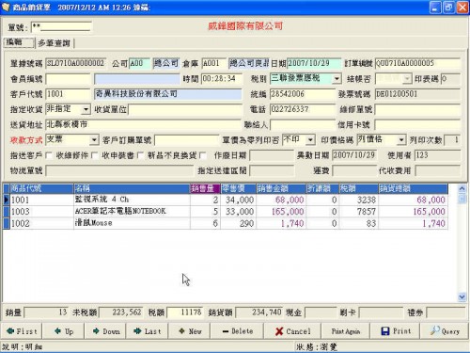
Task: Cancel the current edit
Action: point(292,331)
